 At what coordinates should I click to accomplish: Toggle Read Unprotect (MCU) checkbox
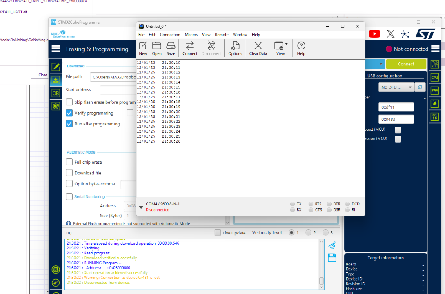398,130
